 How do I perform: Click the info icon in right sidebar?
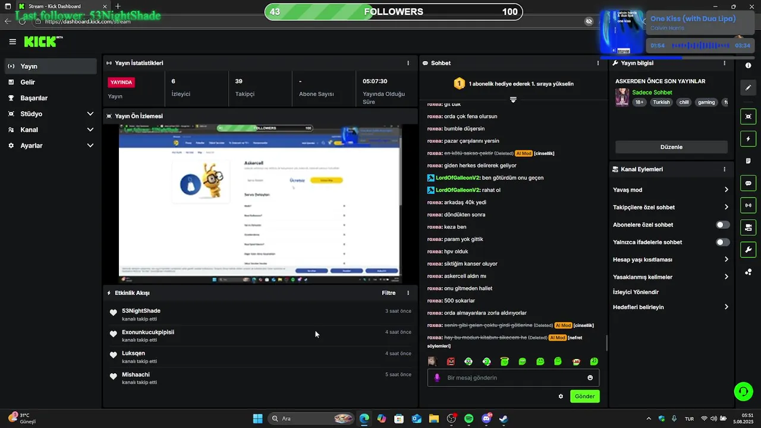coord(749,65)
